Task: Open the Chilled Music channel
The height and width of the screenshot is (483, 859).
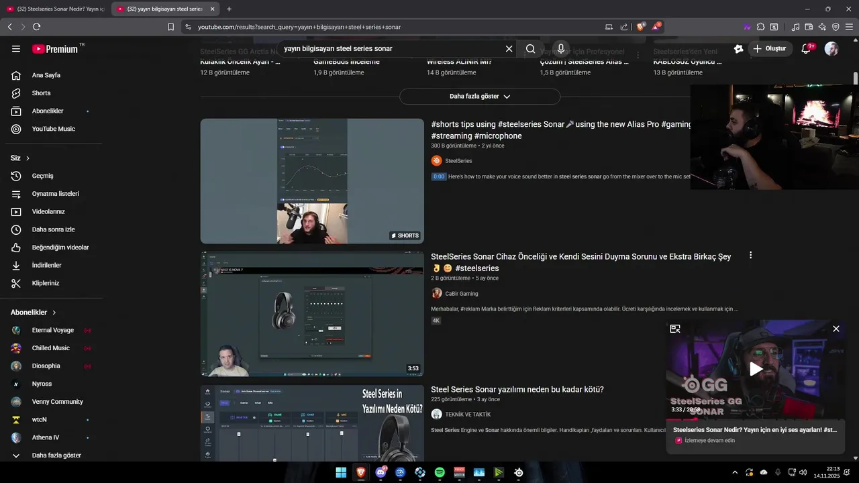Action: [51, 348]
